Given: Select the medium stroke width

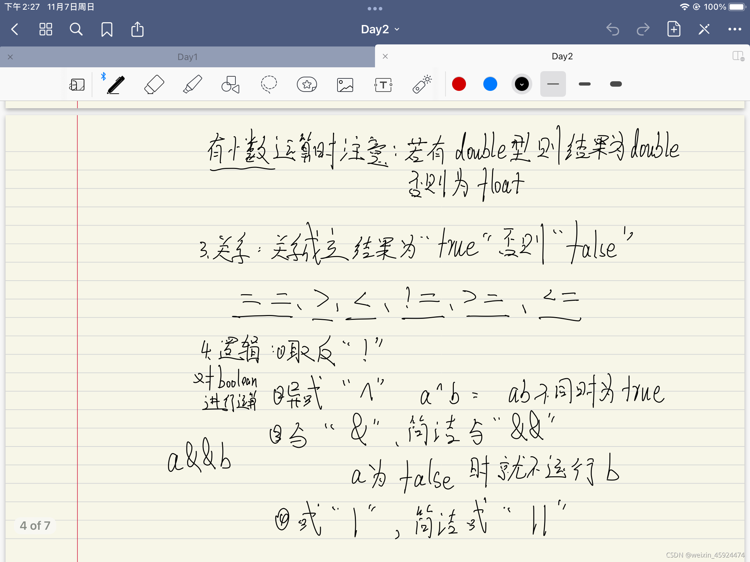Looking at the screenshot, I should coord(585,84).
